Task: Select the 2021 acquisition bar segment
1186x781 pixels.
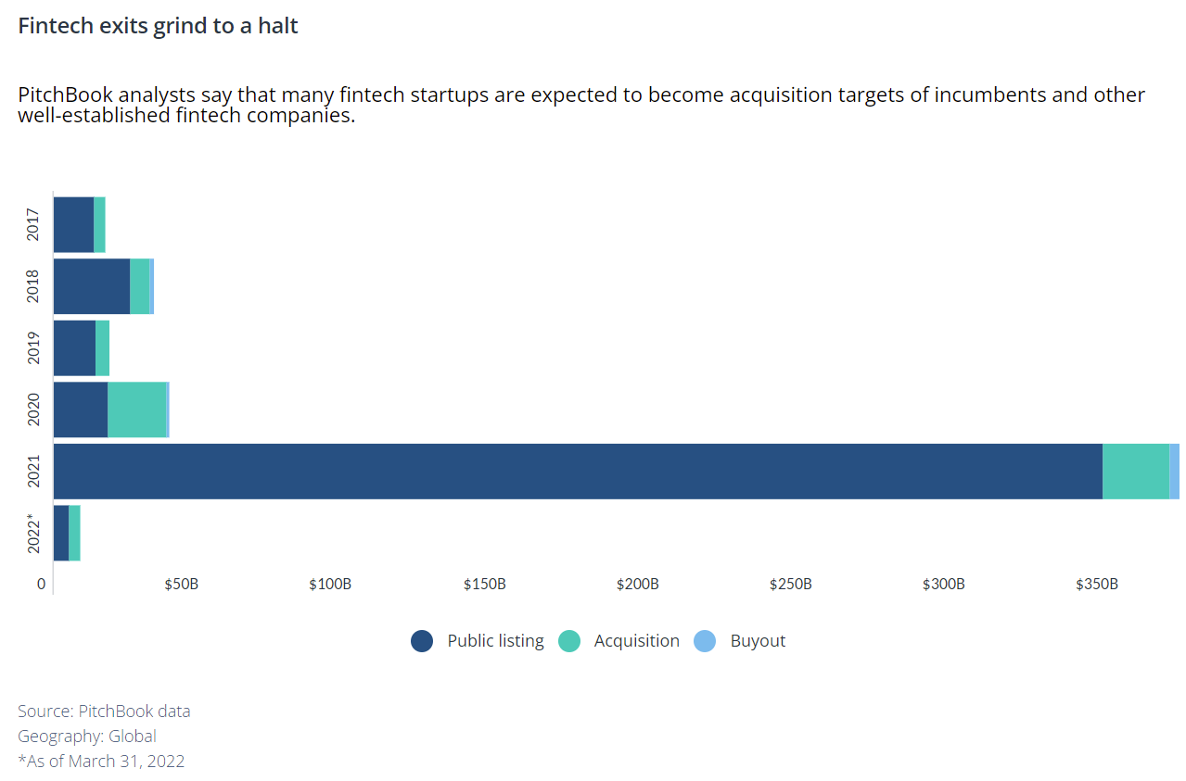Action: click(x=1136, y=472)
